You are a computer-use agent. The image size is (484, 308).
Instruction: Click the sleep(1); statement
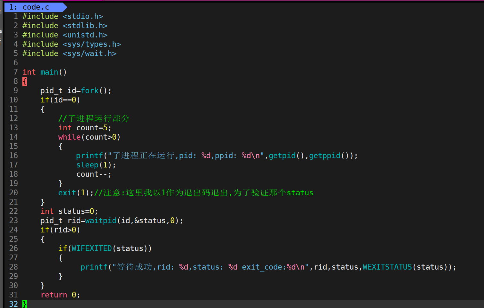(x=96, y=165)
